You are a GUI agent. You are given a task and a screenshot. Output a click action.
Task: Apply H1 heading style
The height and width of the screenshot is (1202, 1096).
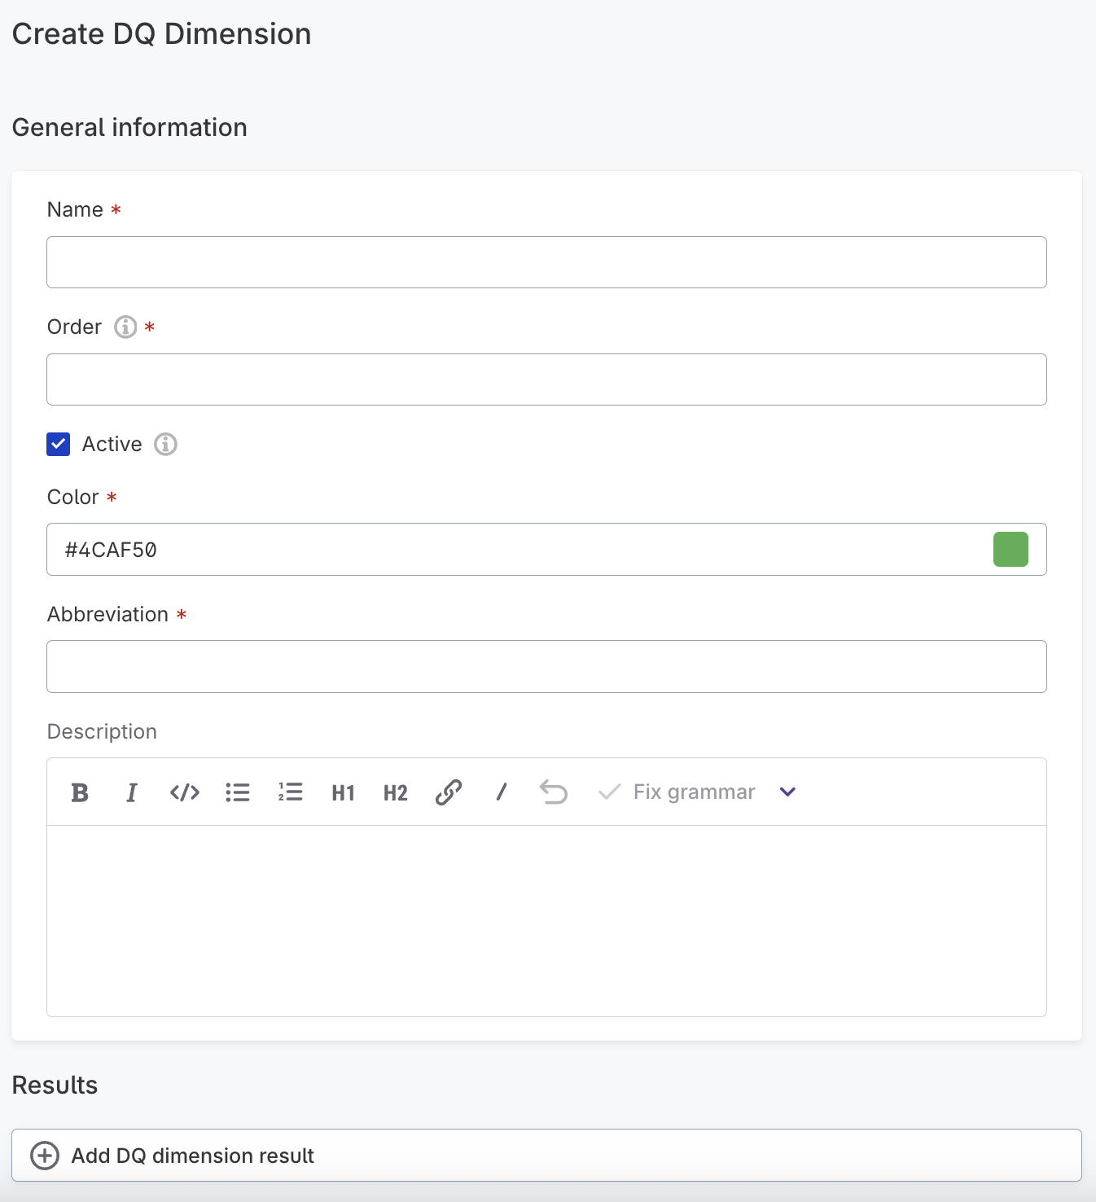343,792
